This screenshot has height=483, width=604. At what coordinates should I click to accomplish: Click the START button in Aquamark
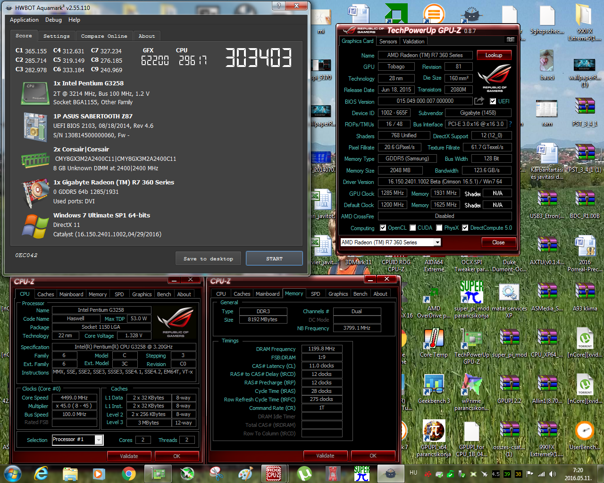click(274, 258)
